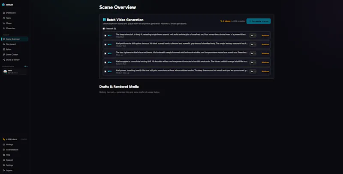The height and width of the screenshot is (174, 343).
Task: Open Scene Creator via its wand icon
Action: 4,55
